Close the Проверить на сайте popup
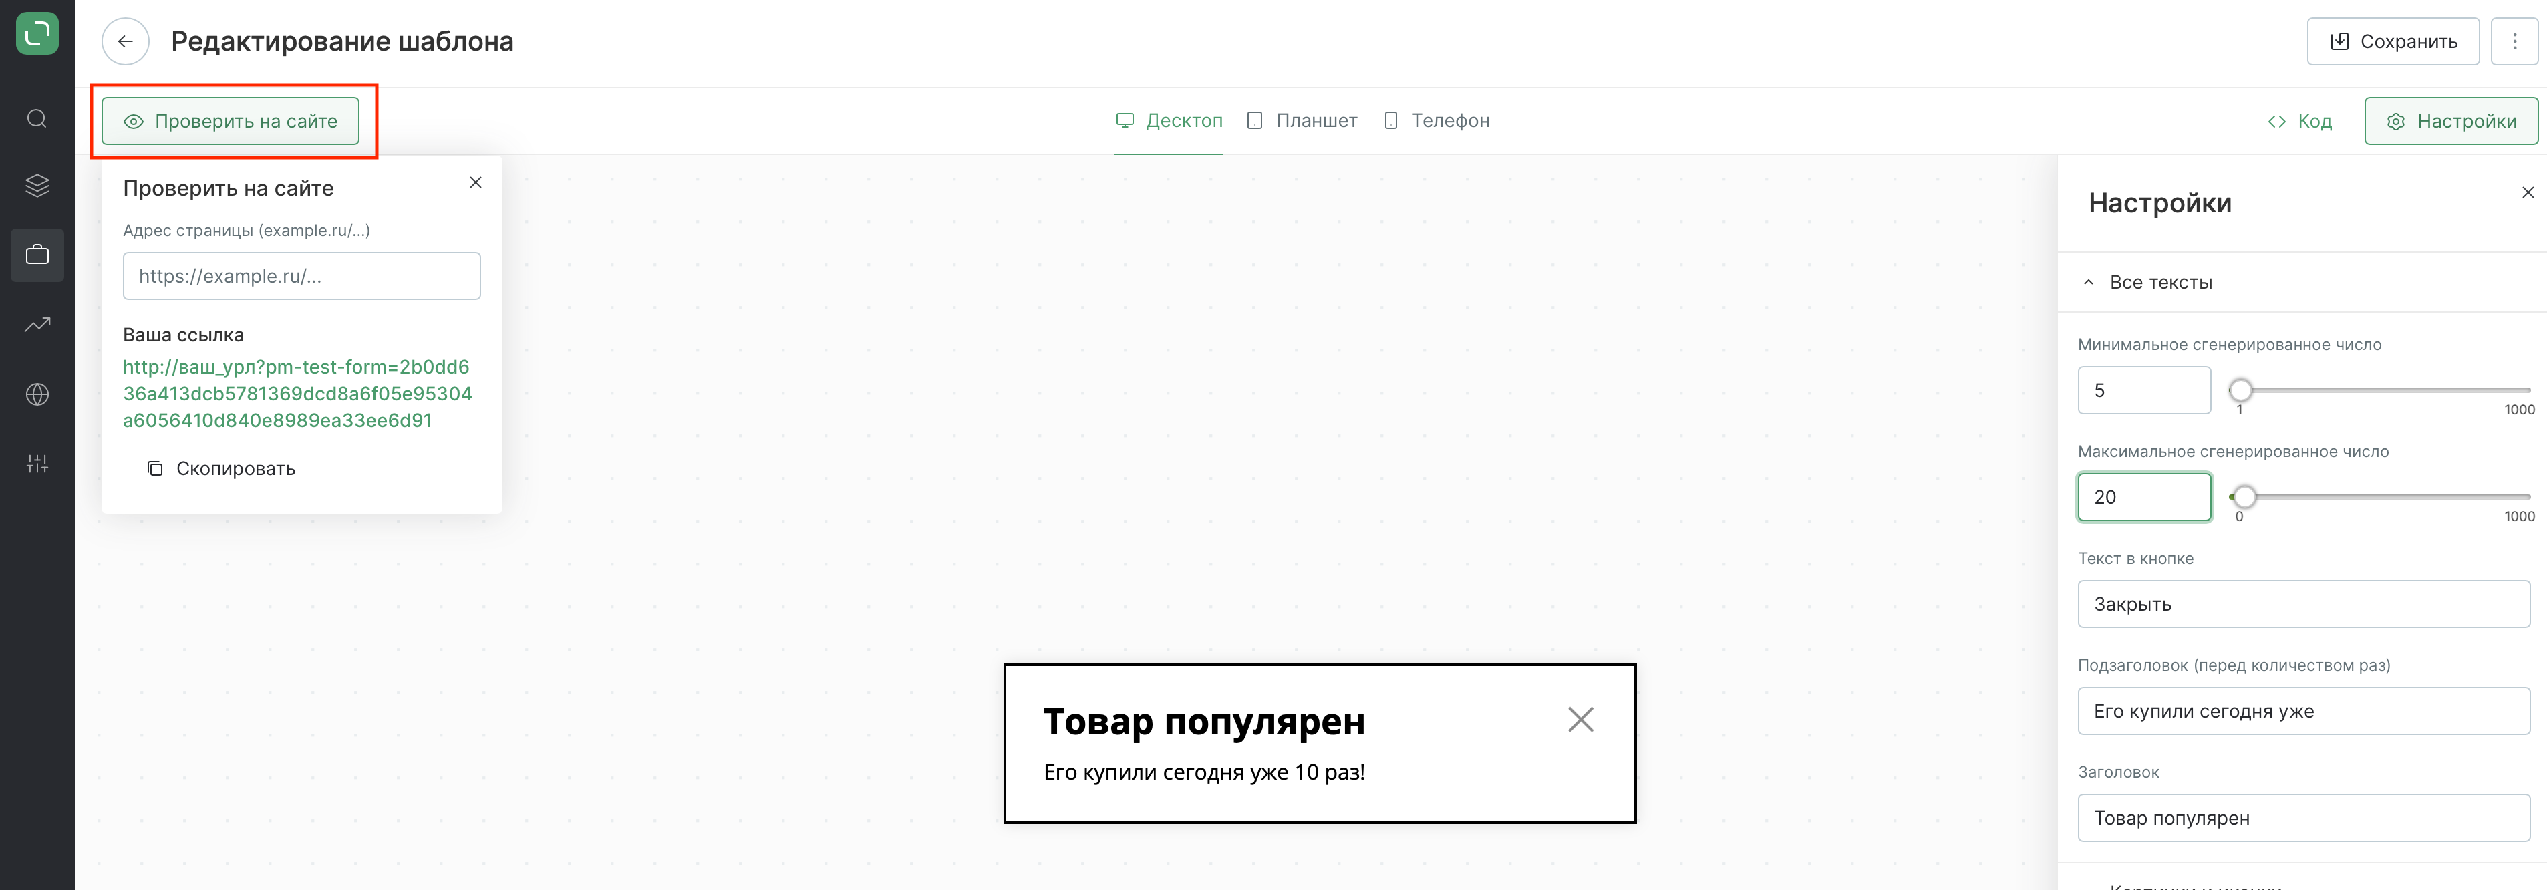This screenshot has width=2547, height=890. click(x=476, y=183)
